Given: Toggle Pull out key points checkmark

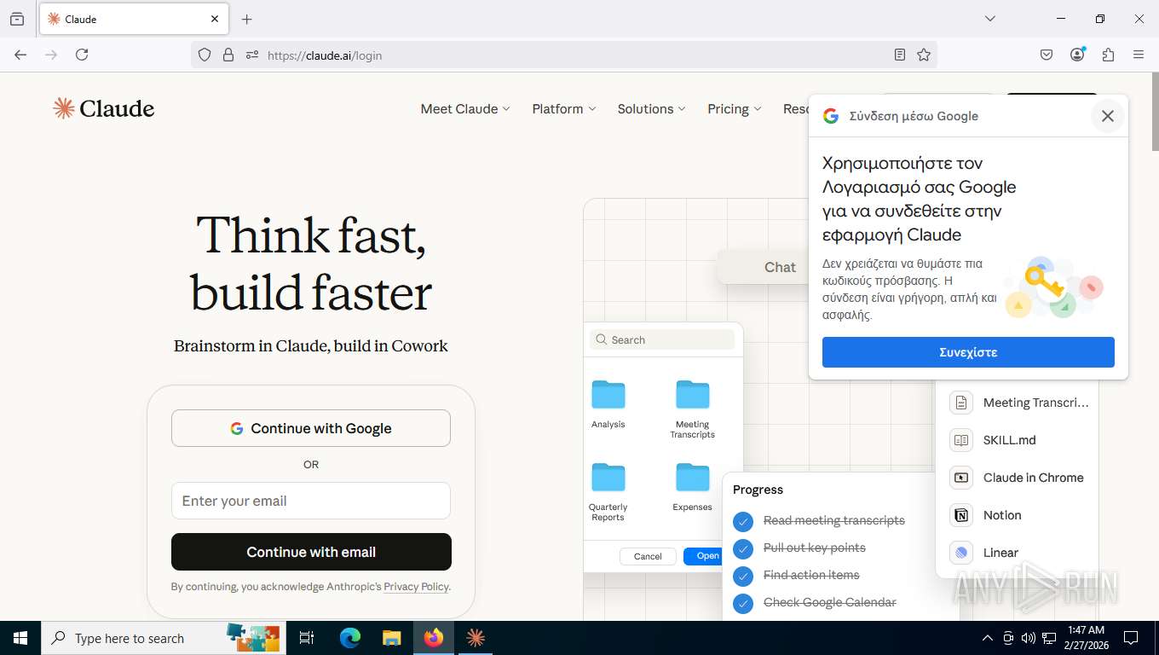Looking at the screenshot, I should pyautogui.click(x=743, y=548).
